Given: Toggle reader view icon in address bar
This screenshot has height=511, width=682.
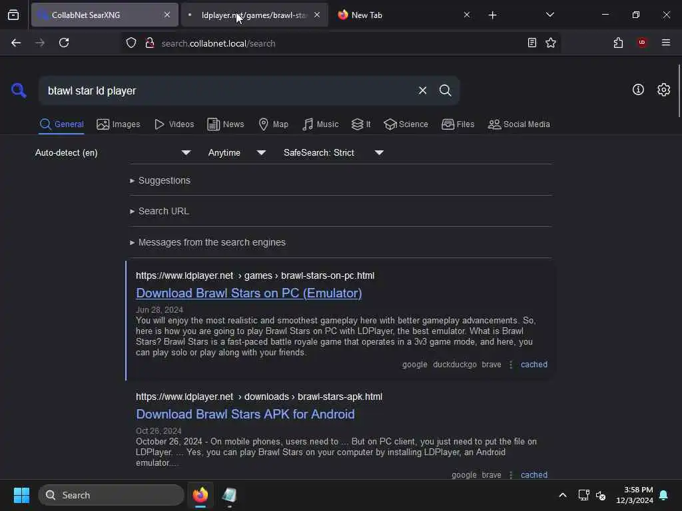Looking at the screenshot, I should click(x=531, y=43).
